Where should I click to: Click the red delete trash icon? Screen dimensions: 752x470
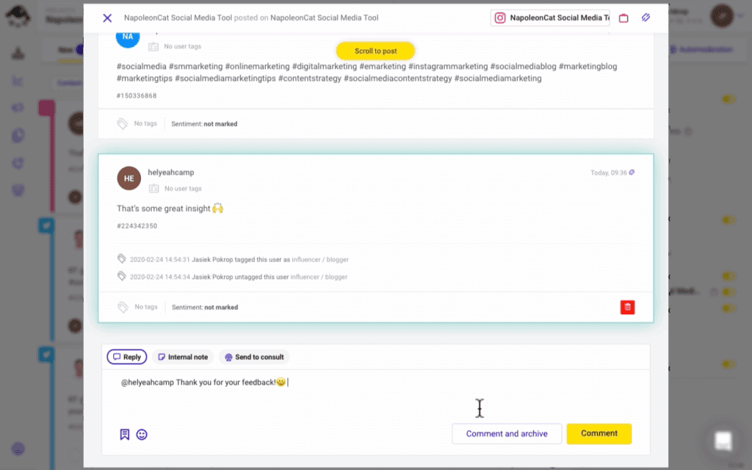click(627, 307)
